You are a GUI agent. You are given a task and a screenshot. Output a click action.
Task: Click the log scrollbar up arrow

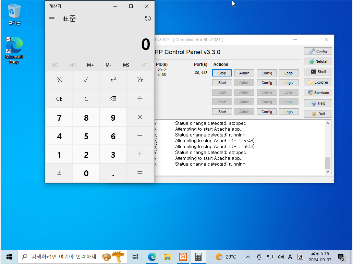(x=328, y=123)
